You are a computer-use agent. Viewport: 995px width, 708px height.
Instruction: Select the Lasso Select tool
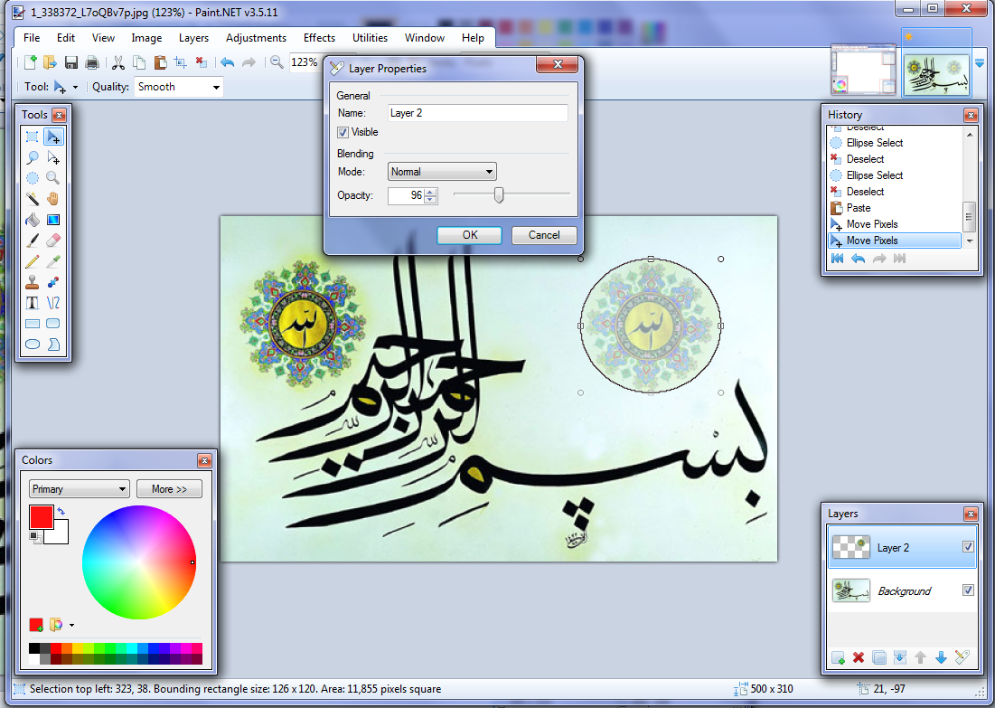(33, 157)
